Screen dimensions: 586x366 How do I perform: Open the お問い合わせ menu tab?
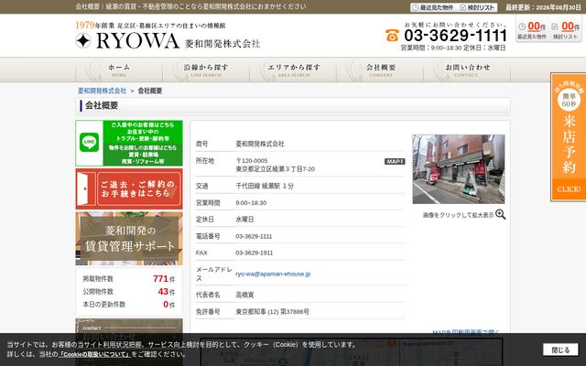[x=467, y=70]
